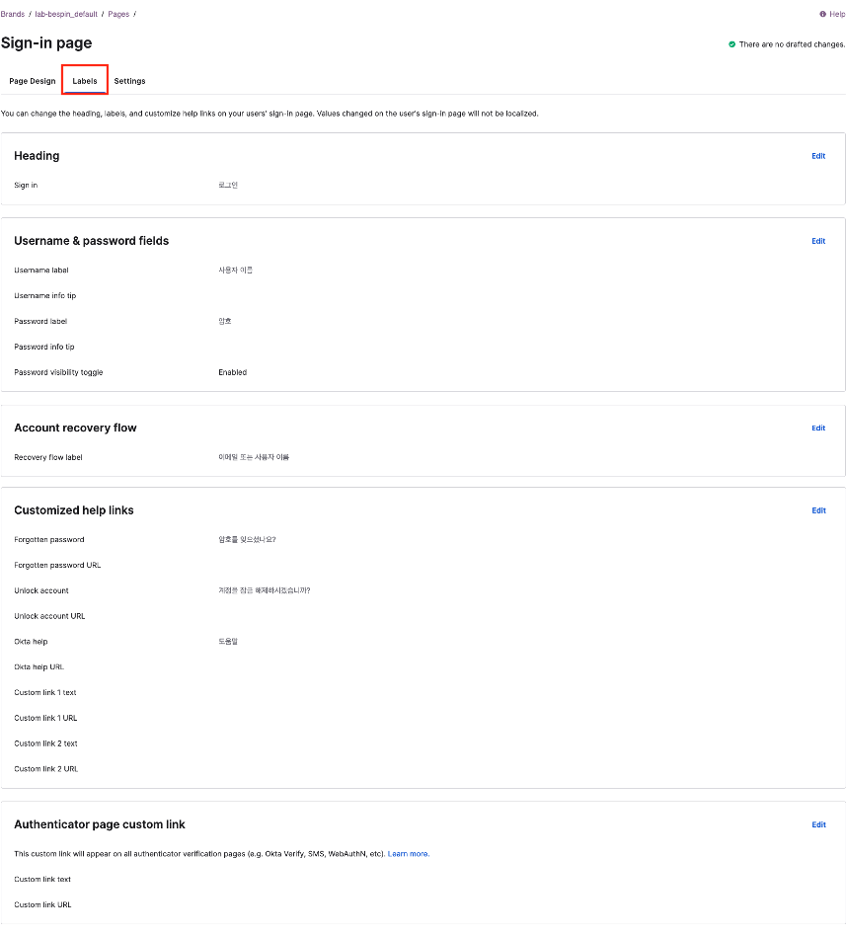The image size is (846, 936).
Task: Click the Enabled value for password visibility
Action: (x=232, y=372)
